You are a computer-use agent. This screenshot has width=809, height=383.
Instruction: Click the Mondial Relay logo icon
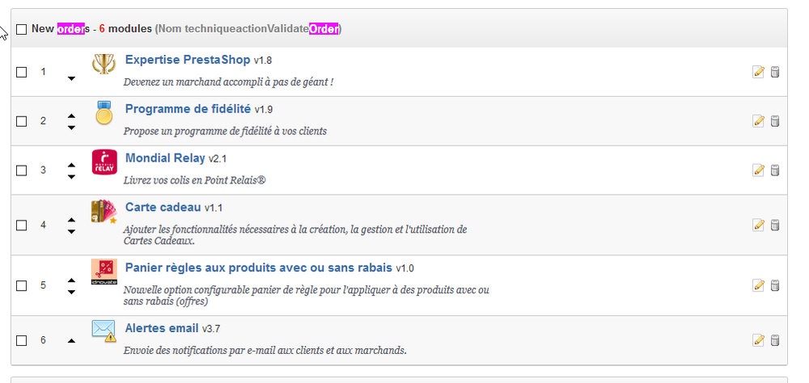pos(104,162)
